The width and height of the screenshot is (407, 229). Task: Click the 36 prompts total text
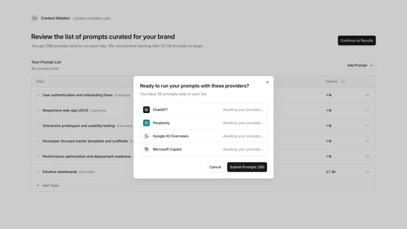pyautogui.click(x=45, y=69)
